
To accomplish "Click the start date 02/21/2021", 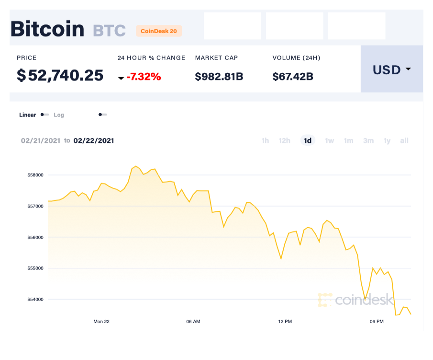I will pyautogui.click(x=41, y=141).
